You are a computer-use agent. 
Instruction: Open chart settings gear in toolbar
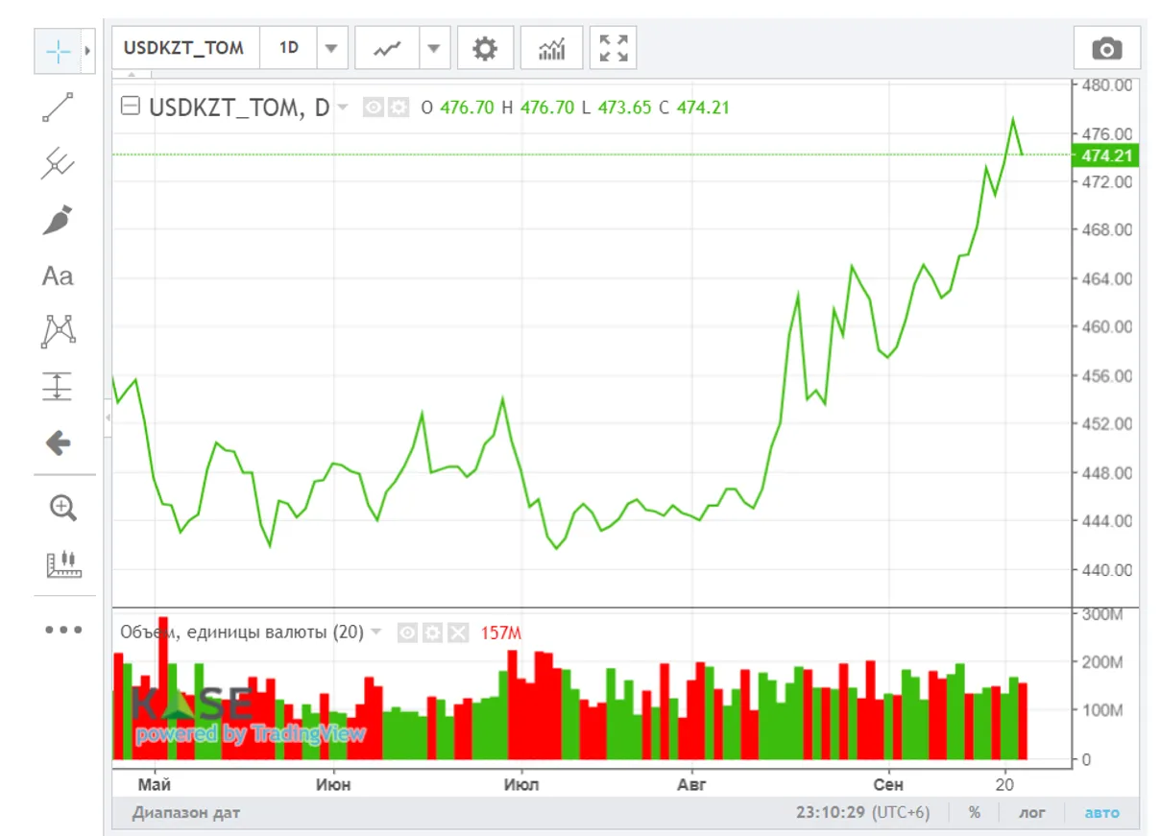[x=485, y=48]
